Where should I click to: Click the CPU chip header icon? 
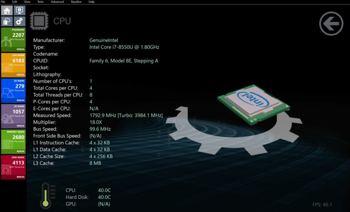click(x=39, y=20)
